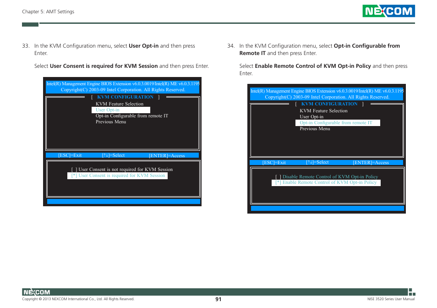
Task: Click the NISE 3520 Series User Manual footer text
Action: point(391,299)
